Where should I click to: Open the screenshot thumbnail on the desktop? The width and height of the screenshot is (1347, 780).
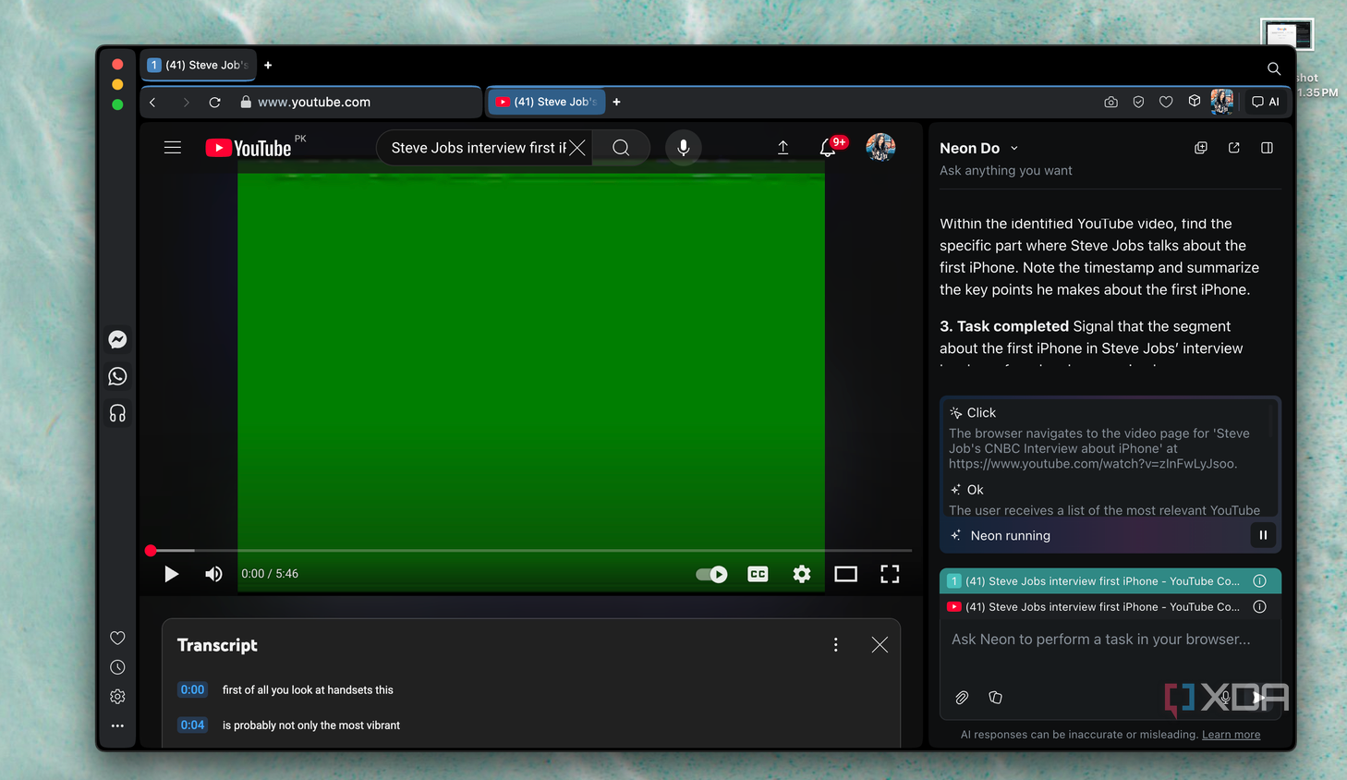point(1287,35)
